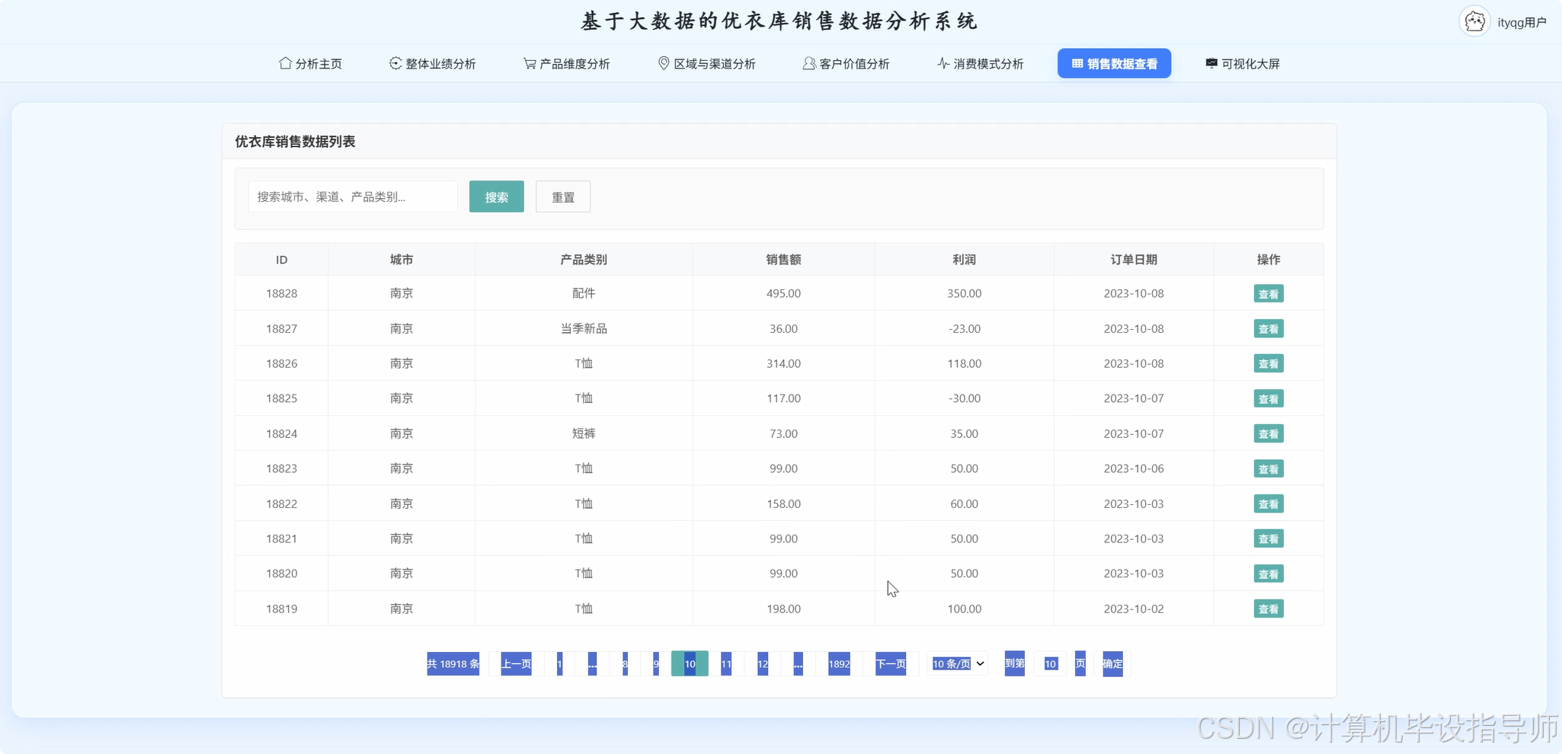Select current page 10 in pagination

[690, 664]
